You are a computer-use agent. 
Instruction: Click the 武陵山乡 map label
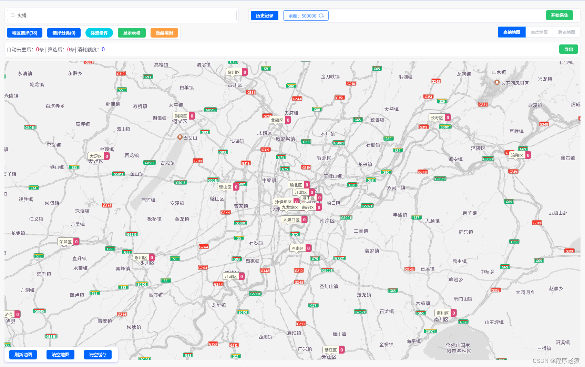click(558, 213)
